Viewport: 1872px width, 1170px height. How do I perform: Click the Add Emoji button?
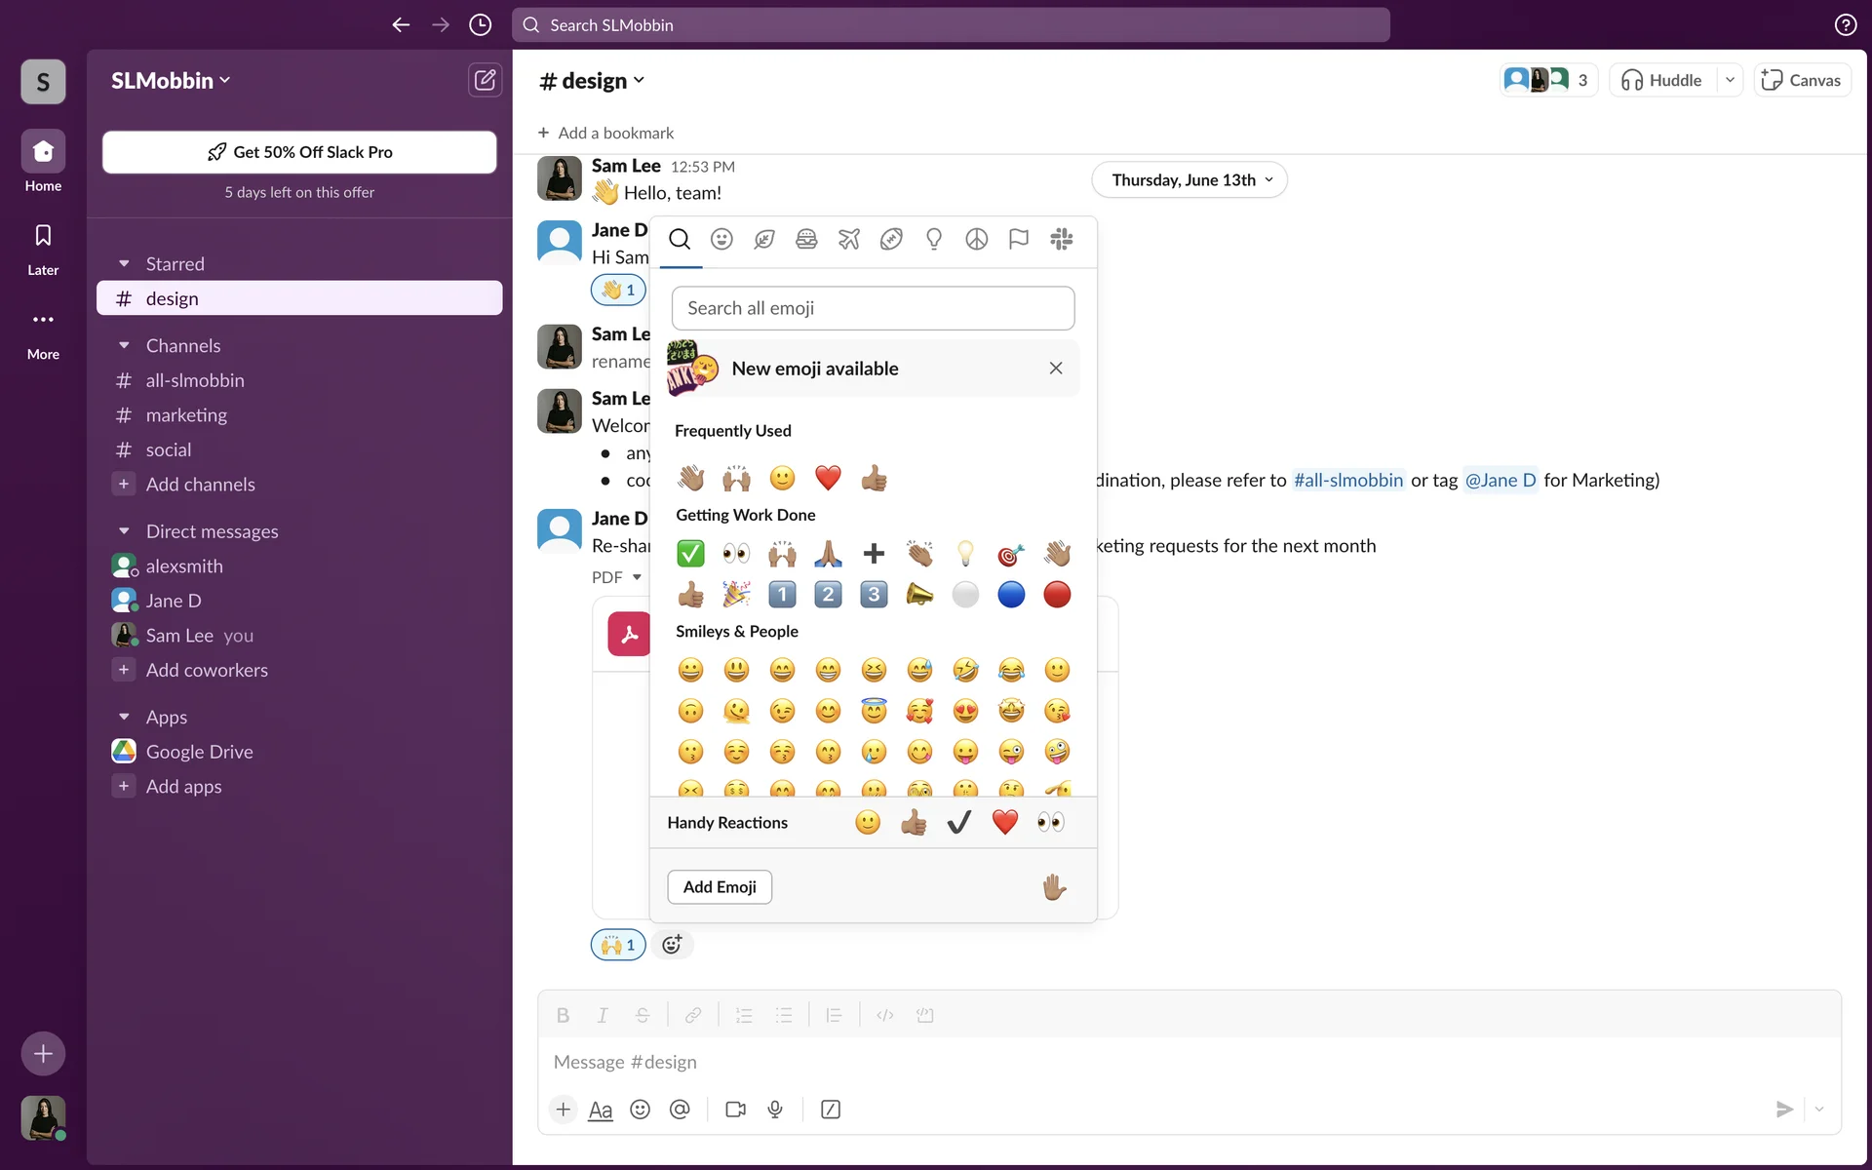click(x=720, y=887)
